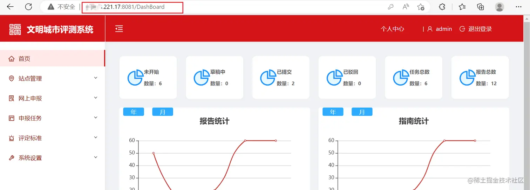
Task: Open the favorites list icon
Action: [462, 7]
